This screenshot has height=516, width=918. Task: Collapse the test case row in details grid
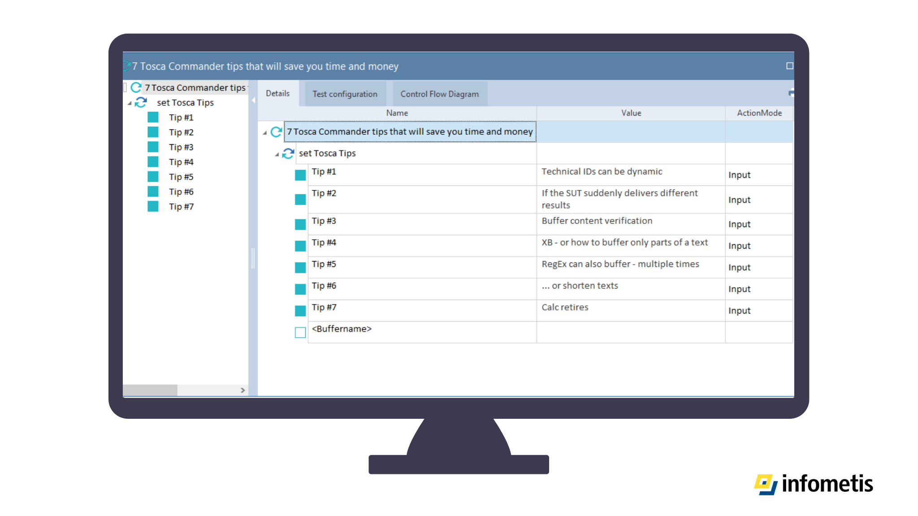[265, 133]
